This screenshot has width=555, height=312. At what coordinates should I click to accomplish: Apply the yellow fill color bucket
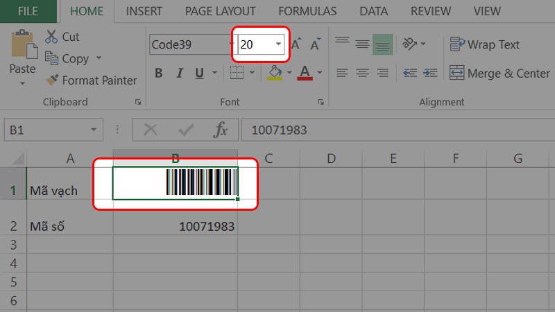click(275, 73)
